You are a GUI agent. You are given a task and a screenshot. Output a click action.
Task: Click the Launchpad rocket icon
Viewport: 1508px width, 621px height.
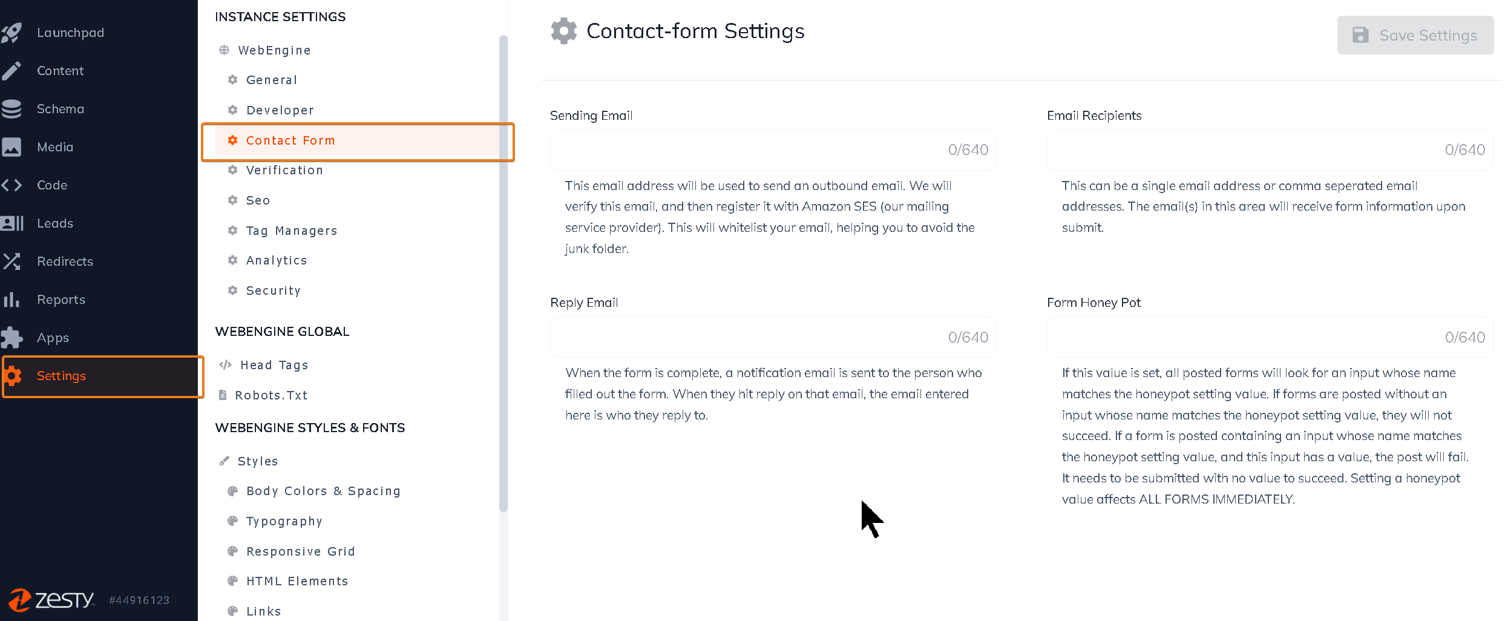coord(11,33)
